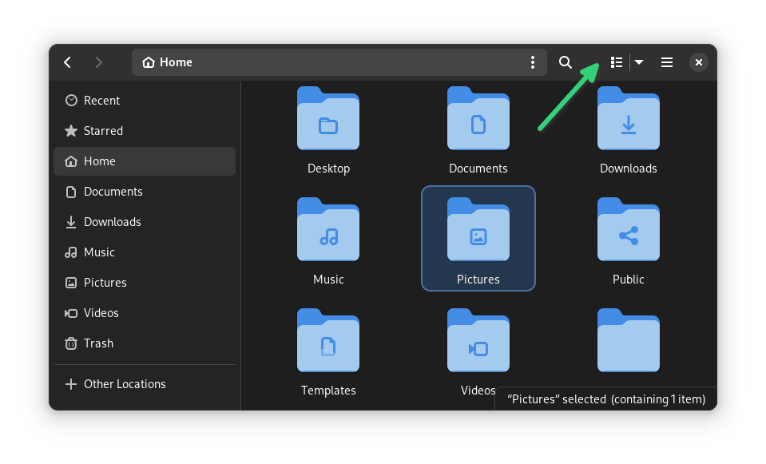Screen dimensions: 766x464
Task: Select the Downloads folder icon in grid
Action: pos(628,120)
